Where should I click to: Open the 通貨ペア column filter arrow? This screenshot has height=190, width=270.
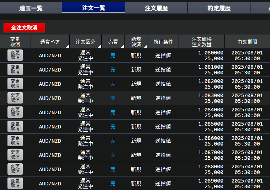pyautogui.click(x=67, y=46)
